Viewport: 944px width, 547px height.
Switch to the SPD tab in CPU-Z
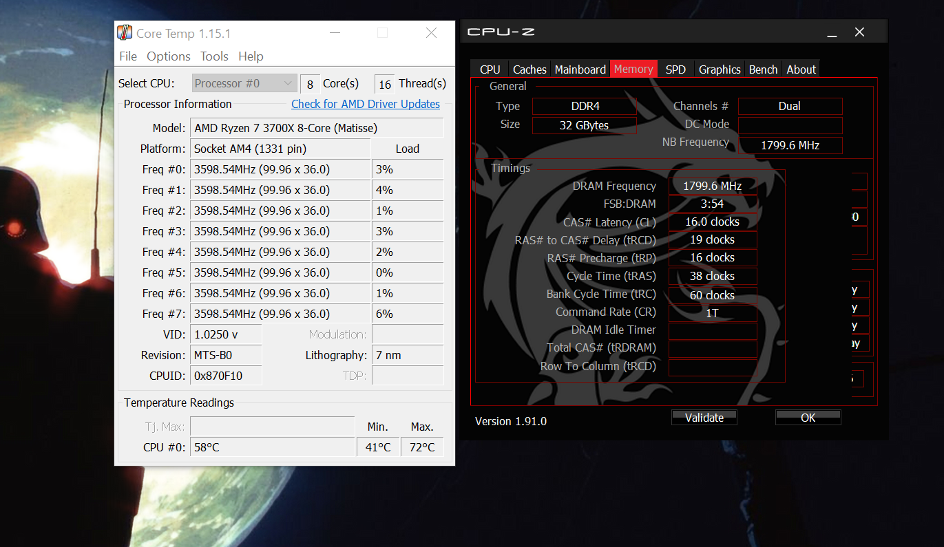tap(675, 69)
